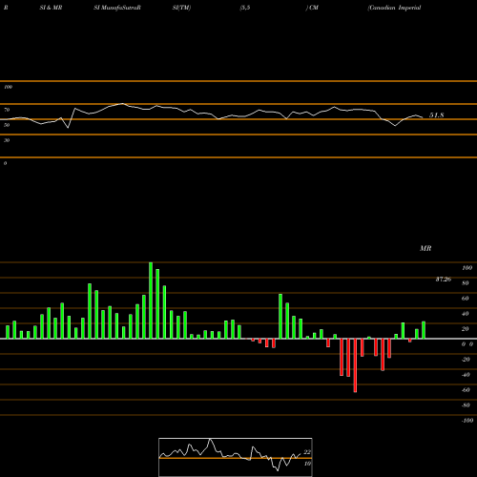Click the SI & MR header text
Screen dimensions: 477x477
tap(51, 8)
